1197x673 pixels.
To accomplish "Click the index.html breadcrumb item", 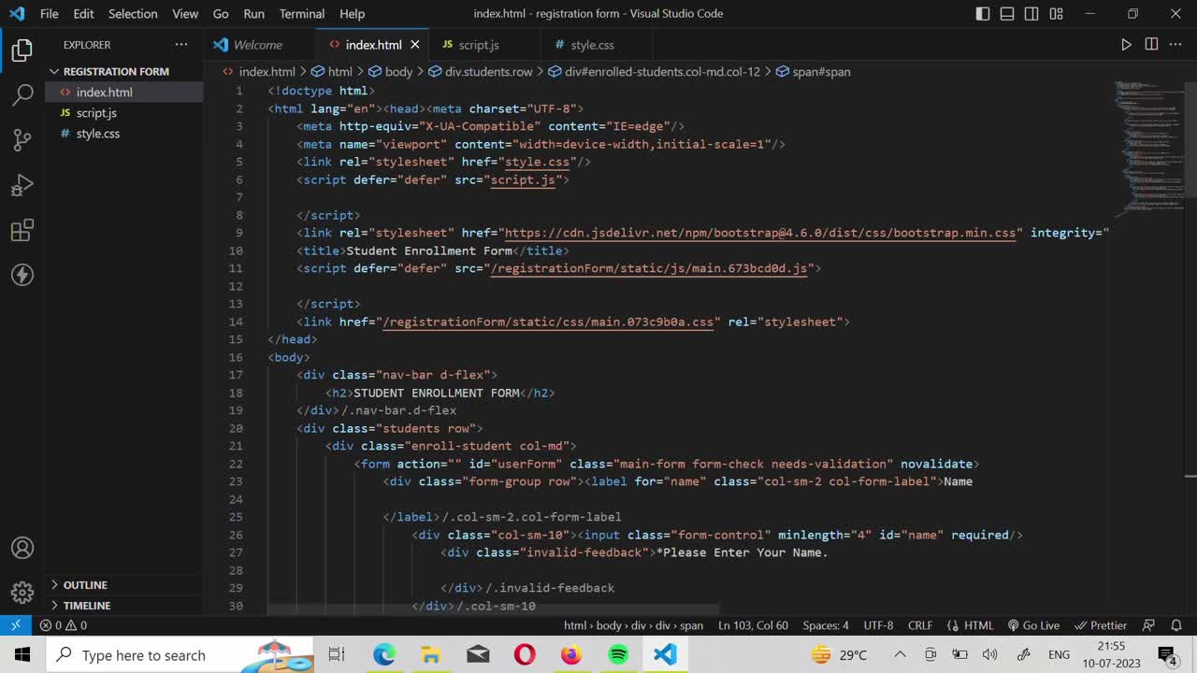I will pos(259,71).
